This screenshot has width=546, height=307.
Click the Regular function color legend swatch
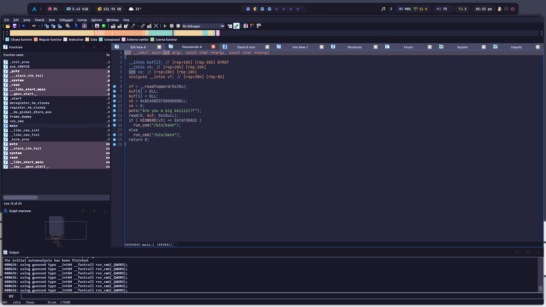(36, 40)
